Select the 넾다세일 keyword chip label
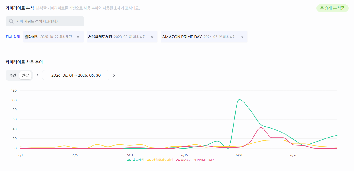 [31, 37]
